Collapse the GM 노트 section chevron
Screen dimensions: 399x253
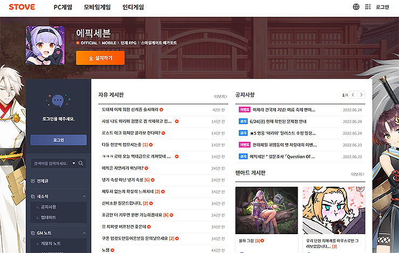click(x=84, y=233)
